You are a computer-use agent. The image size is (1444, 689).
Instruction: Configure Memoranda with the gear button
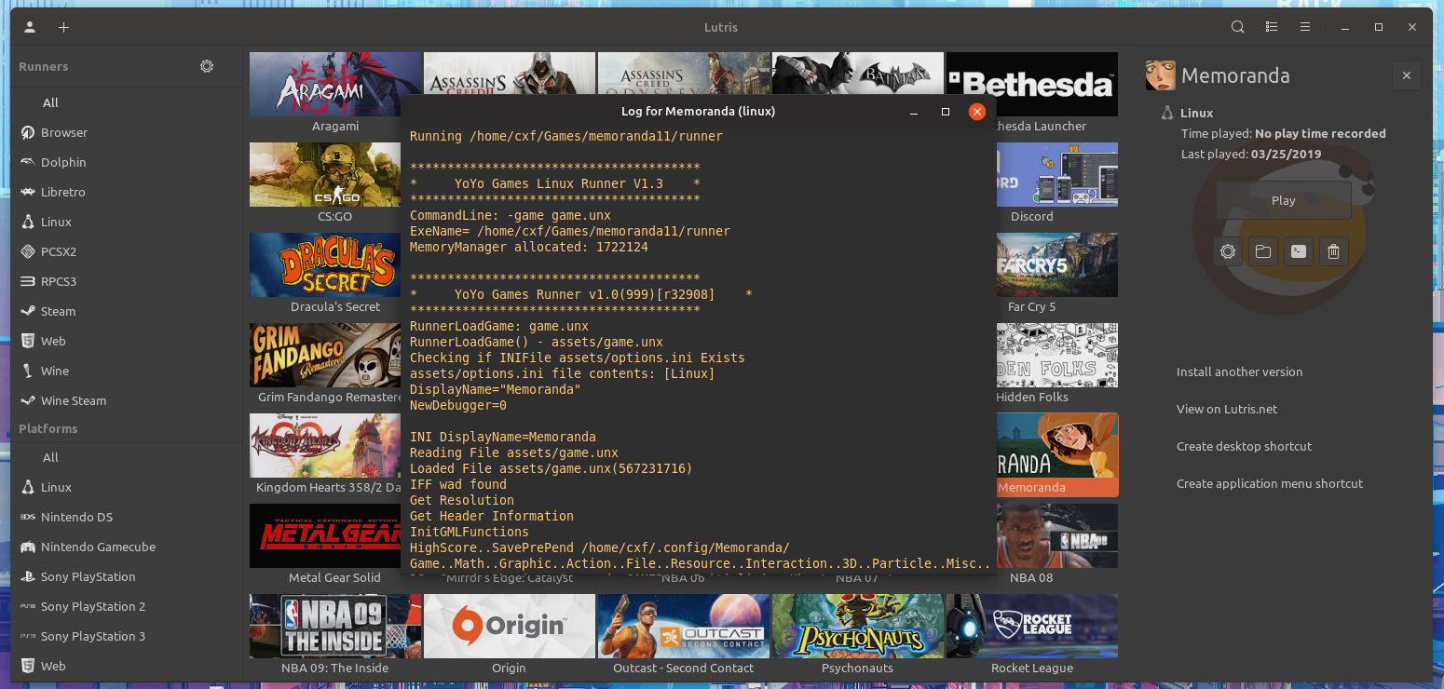pyautogui.click(x=1228, y=251)
